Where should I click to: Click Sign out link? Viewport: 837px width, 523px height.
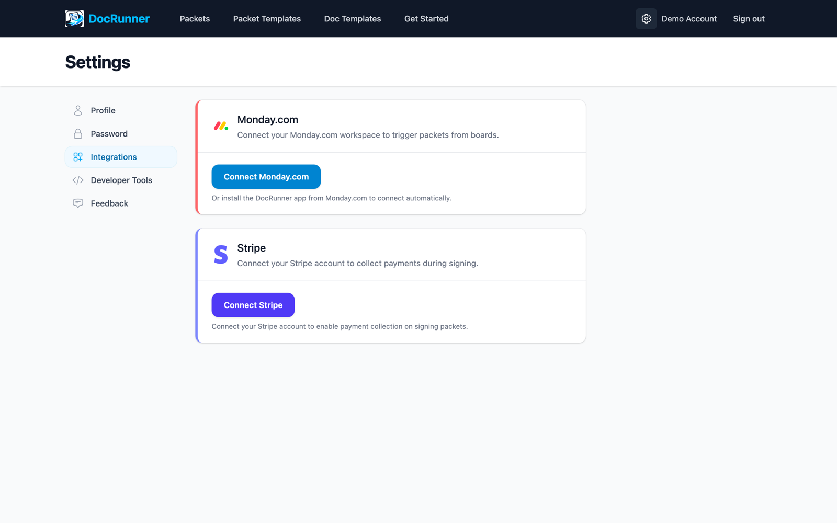(749, 19)
